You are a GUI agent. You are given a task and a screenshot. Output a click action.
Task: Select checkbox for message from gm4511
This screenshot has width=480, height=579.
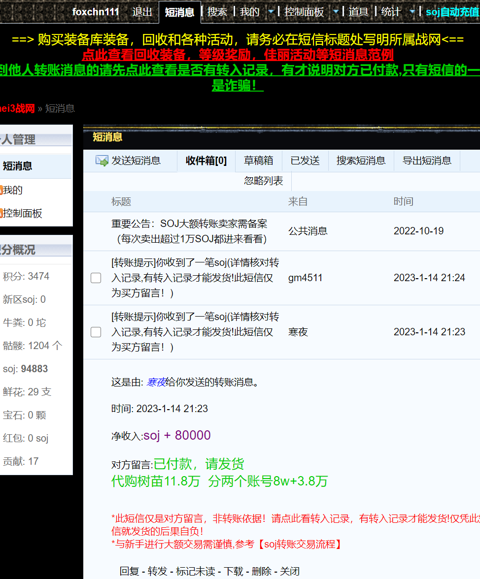point(96,278)
